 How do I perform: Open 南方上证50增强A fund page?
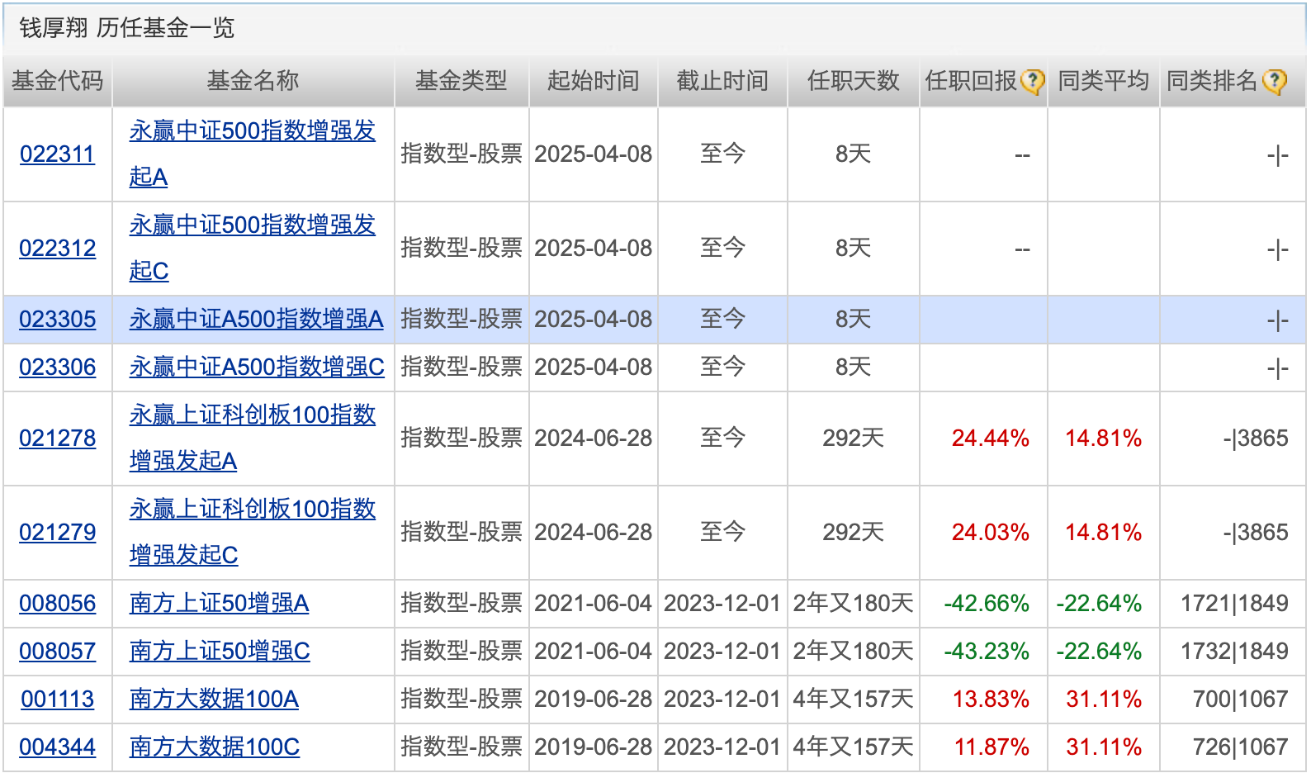pyautogui.click(x=219, y=604)
